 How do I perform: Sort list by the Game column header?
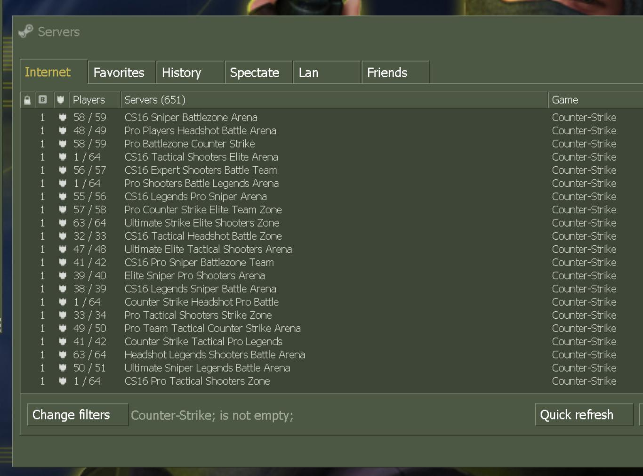point(565,100)
